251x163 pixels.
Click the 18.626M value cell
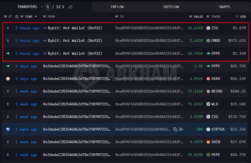point(195,28)
